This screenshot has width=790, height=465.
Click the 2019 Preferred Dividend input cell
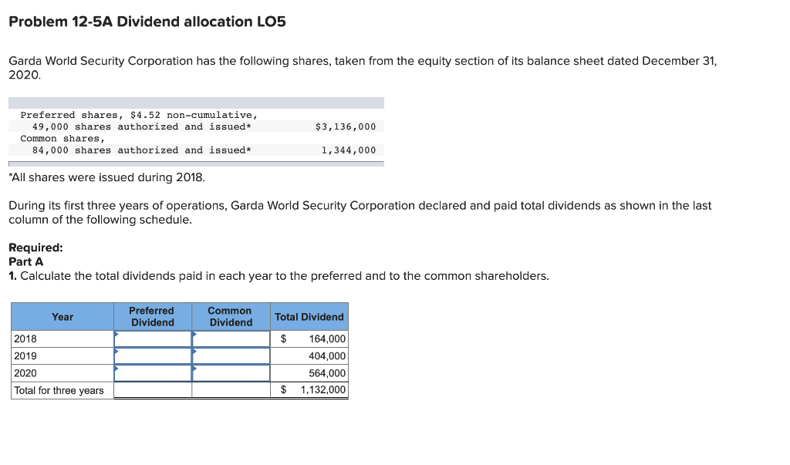(x=153, y=356)
